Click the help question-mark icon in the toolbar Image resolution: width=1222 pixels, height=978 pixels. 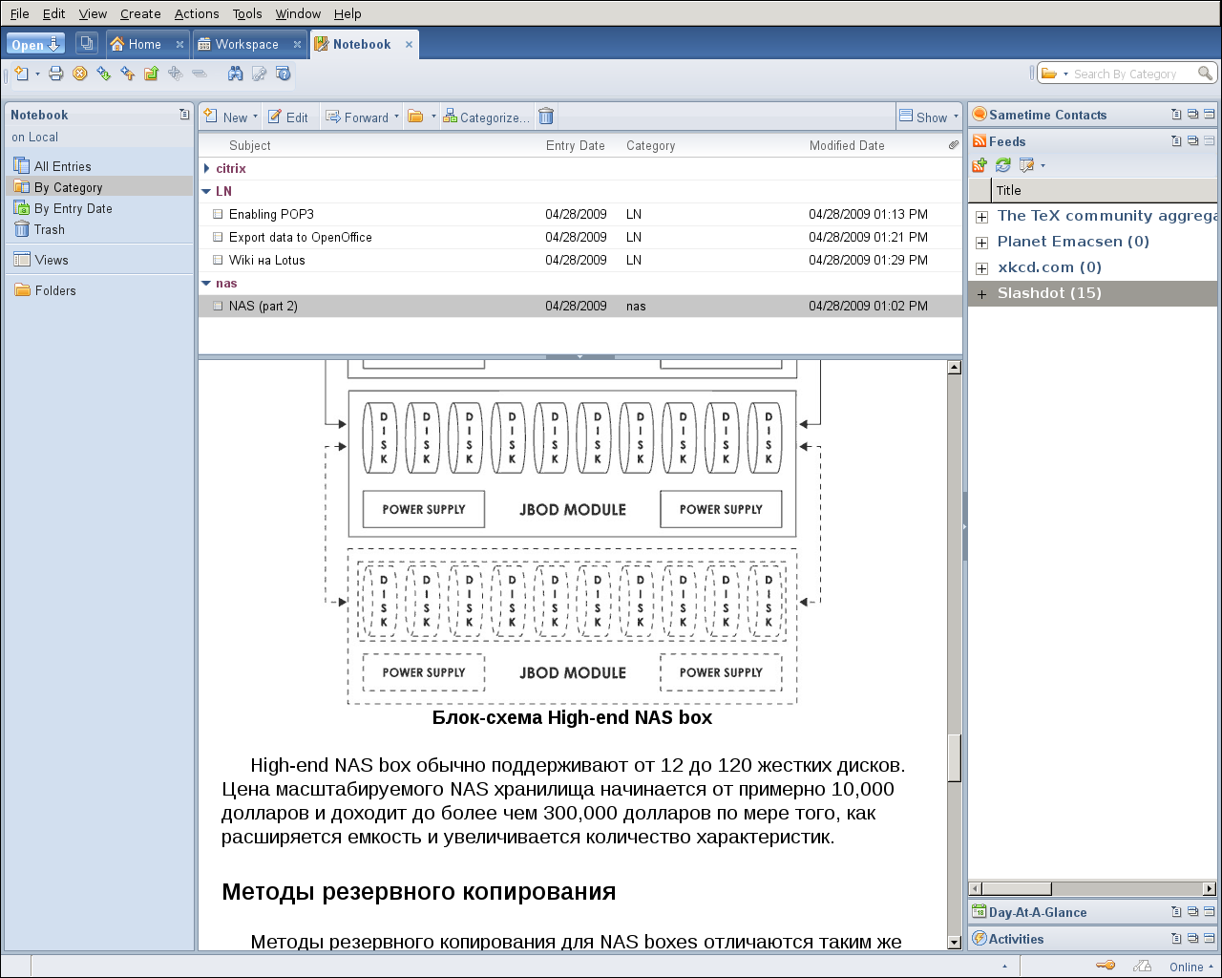click(284, 74)
